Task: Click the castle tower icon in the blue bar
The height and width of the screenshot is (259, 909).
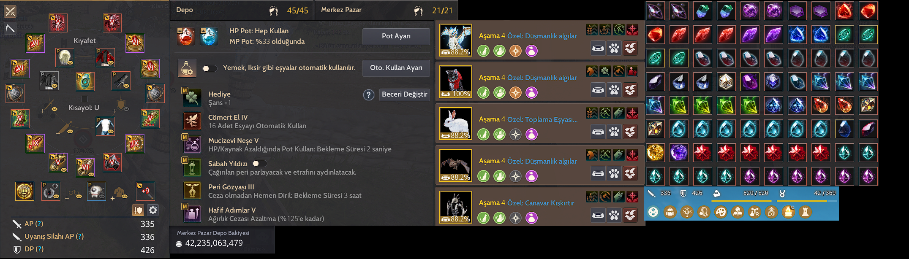Action: click(805, 212)
